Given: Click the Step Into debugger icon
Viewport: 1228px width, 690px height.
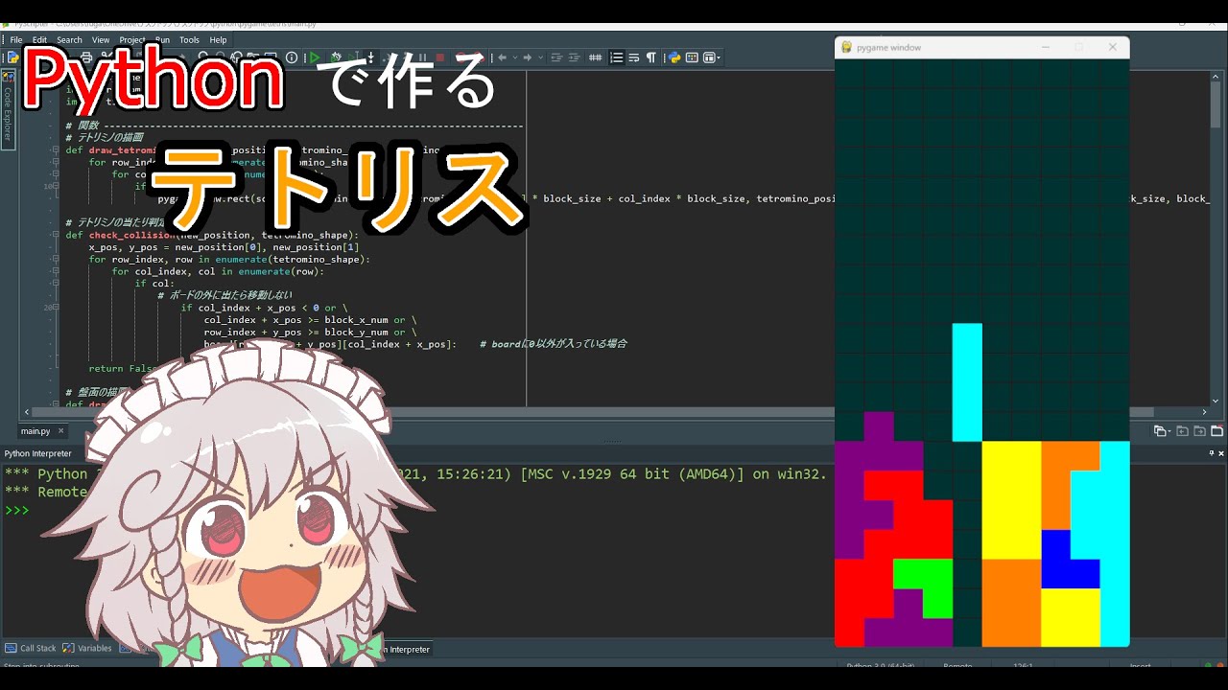Looking at the screenshot, I should (370, 57).
